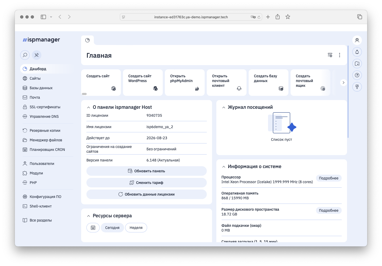Open sidebar dropdown chevron in browser toolbar

point(51,17)
